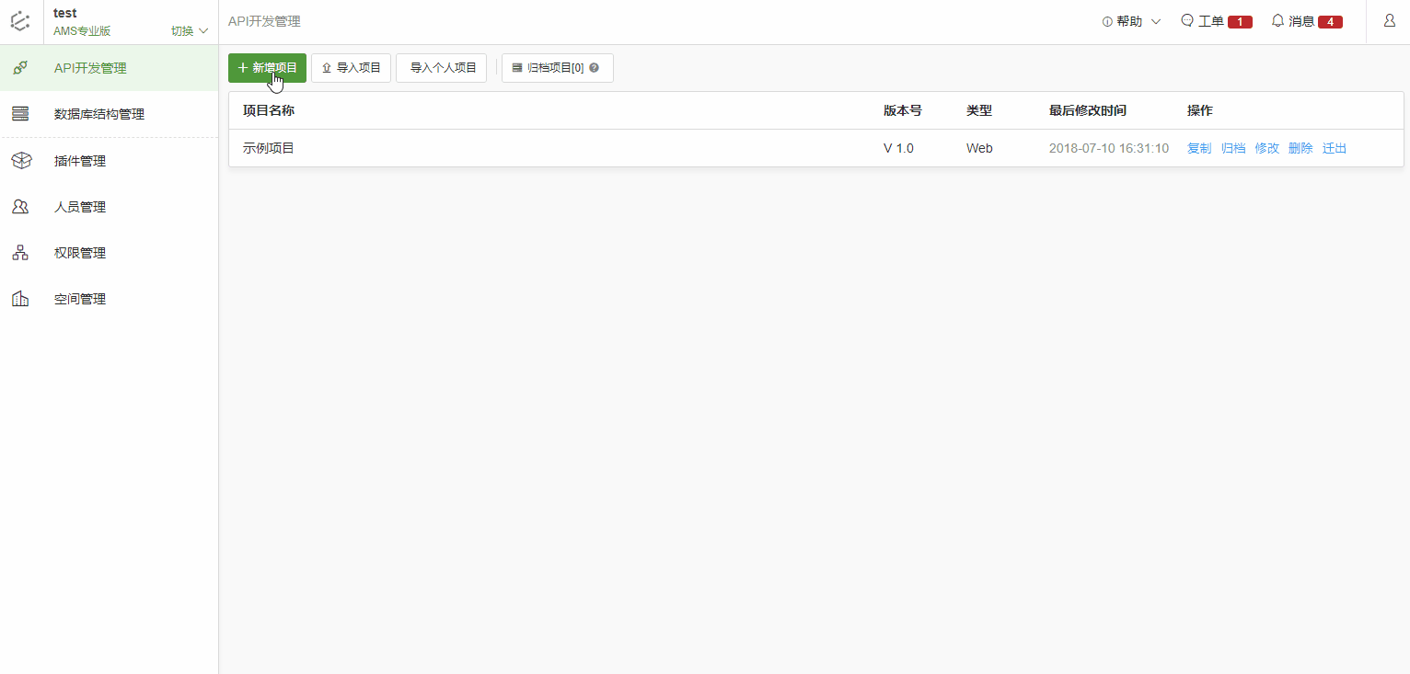Open 插件管理 menu item
The image size is (1410, 674).
(x=109, y=161)
